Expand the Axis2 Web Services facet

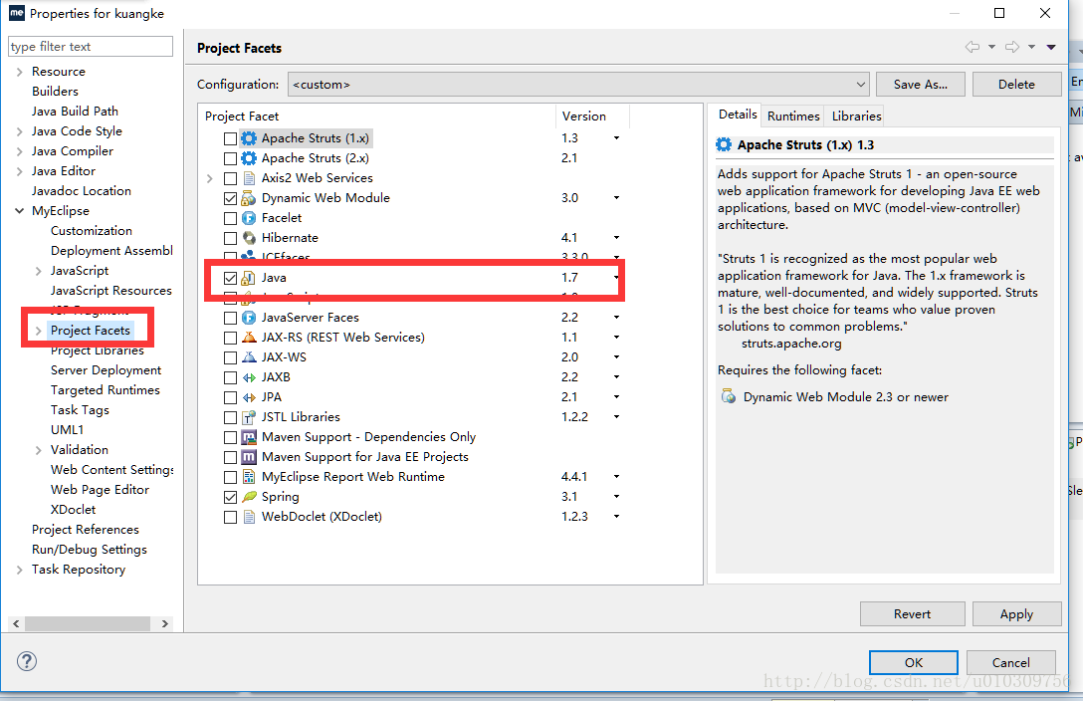210,178
